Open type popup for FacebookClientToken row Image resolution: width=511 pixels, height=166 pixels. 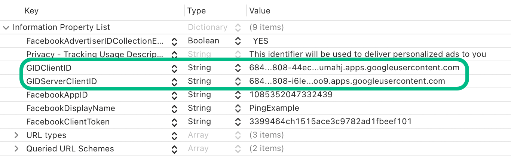(238, 122)
